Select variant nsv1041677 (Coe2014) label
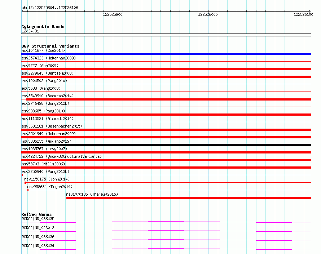This screenshot has width=321, height=254. tap(43, 50)
